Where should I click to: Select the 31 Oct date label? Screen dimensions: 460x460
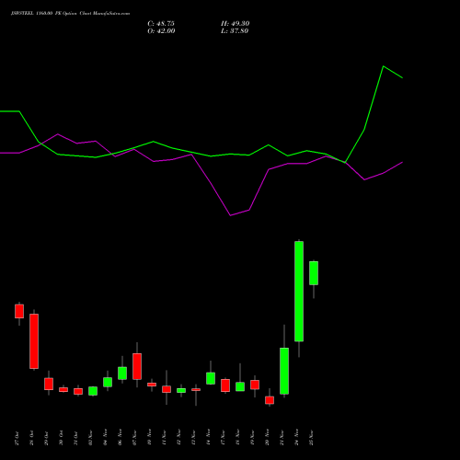75,439
